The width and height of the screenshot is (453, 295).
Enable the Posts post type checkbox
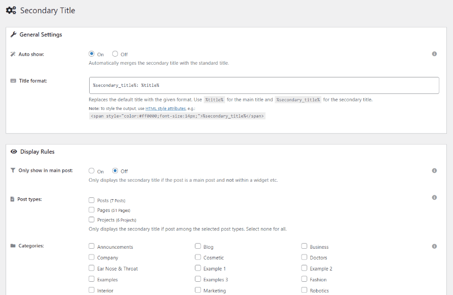tap(92, 200)
